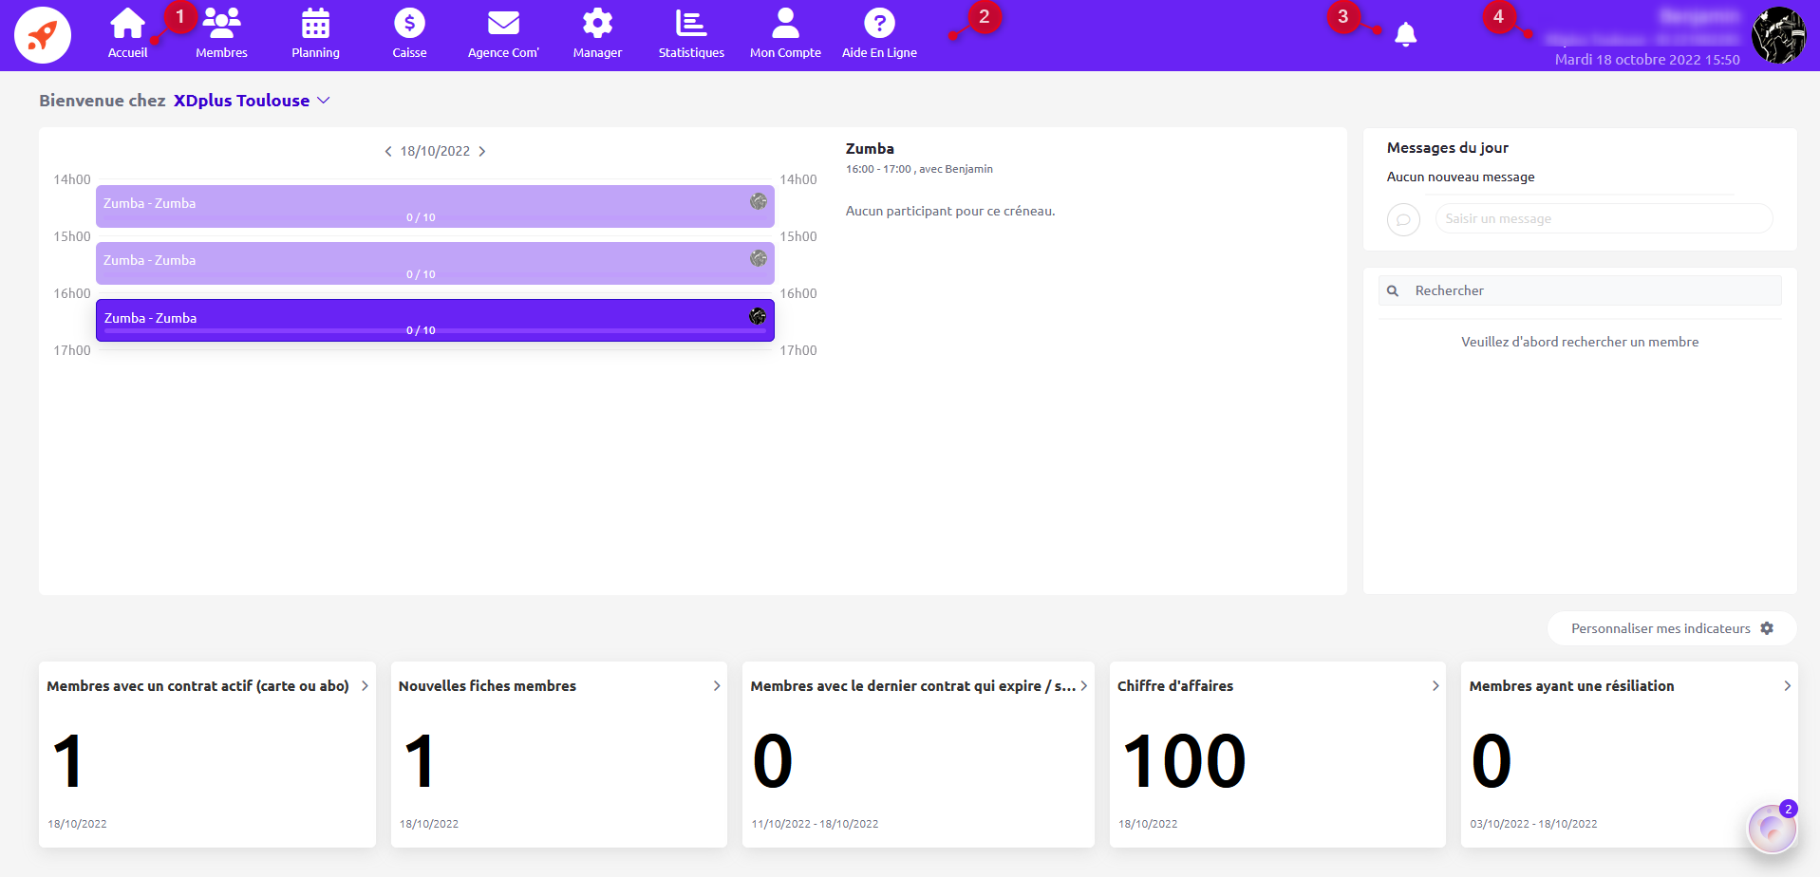Click Personnaliser mes indicateurs button
Screen dimensions: 1820x877
click(1672, 628)
